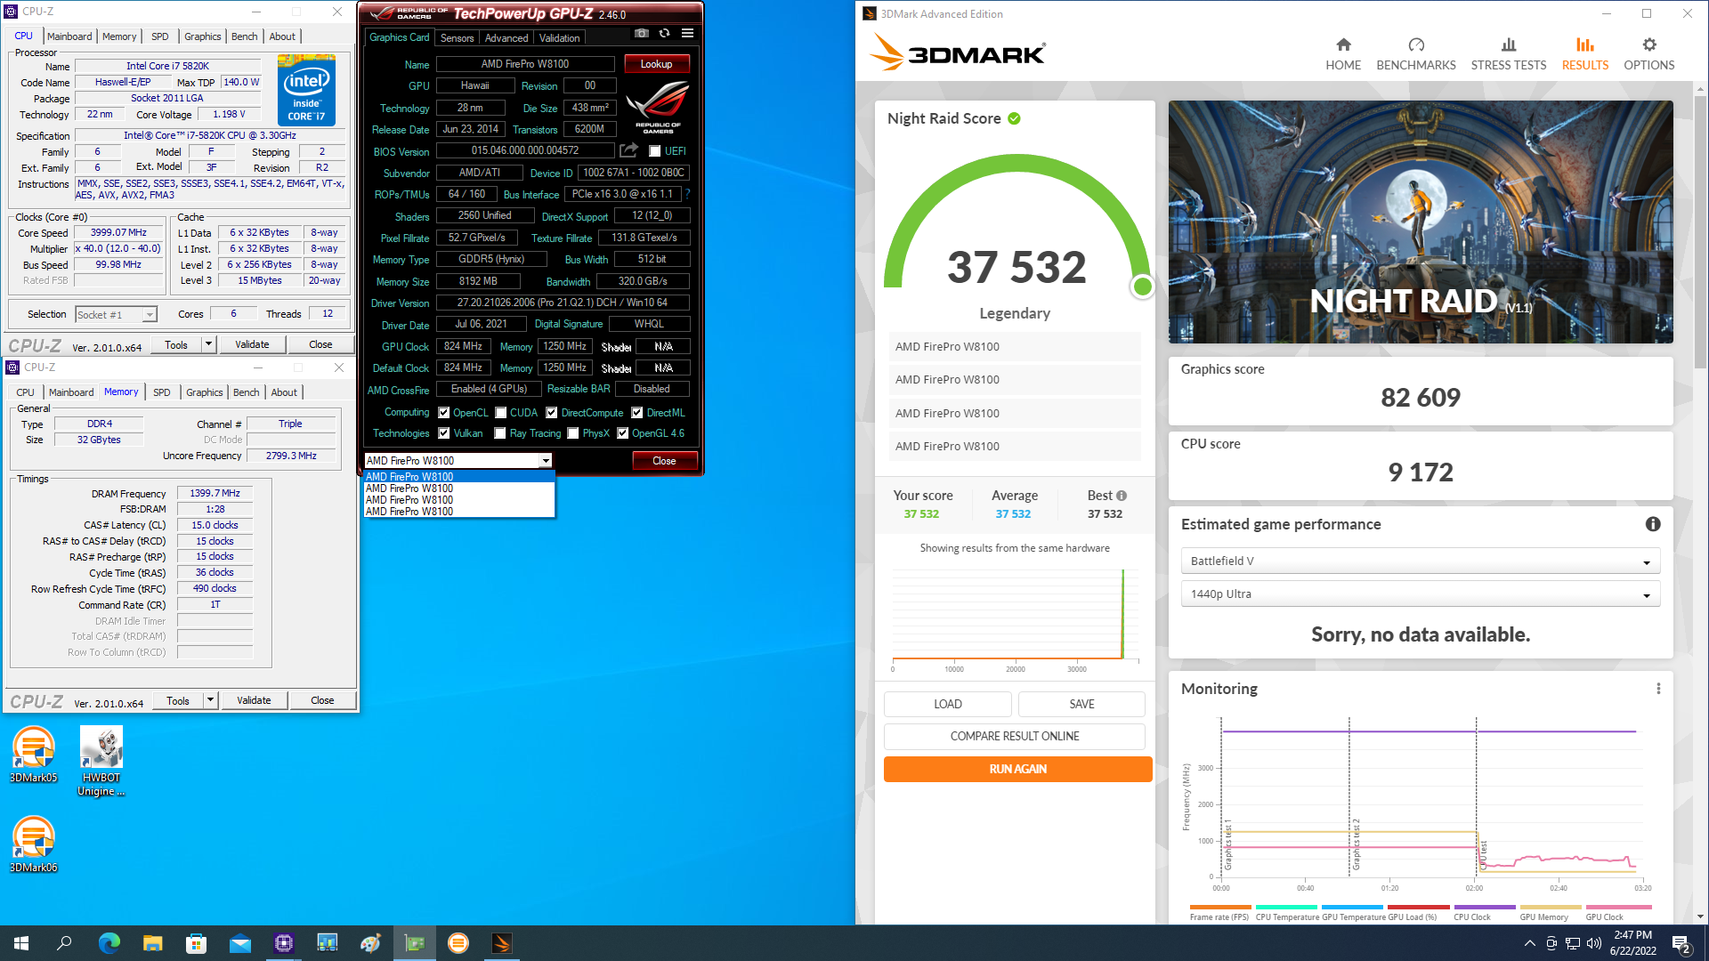Viewport: 1709px width, 961px height.
Task: Click the Night Raid benchmark thumbnail
Action: [1421, 222]
